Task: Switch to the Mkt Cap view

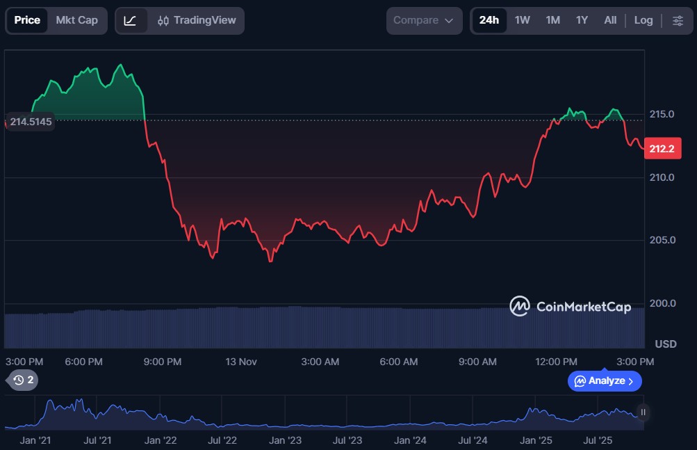Action: tap(77, 20)
